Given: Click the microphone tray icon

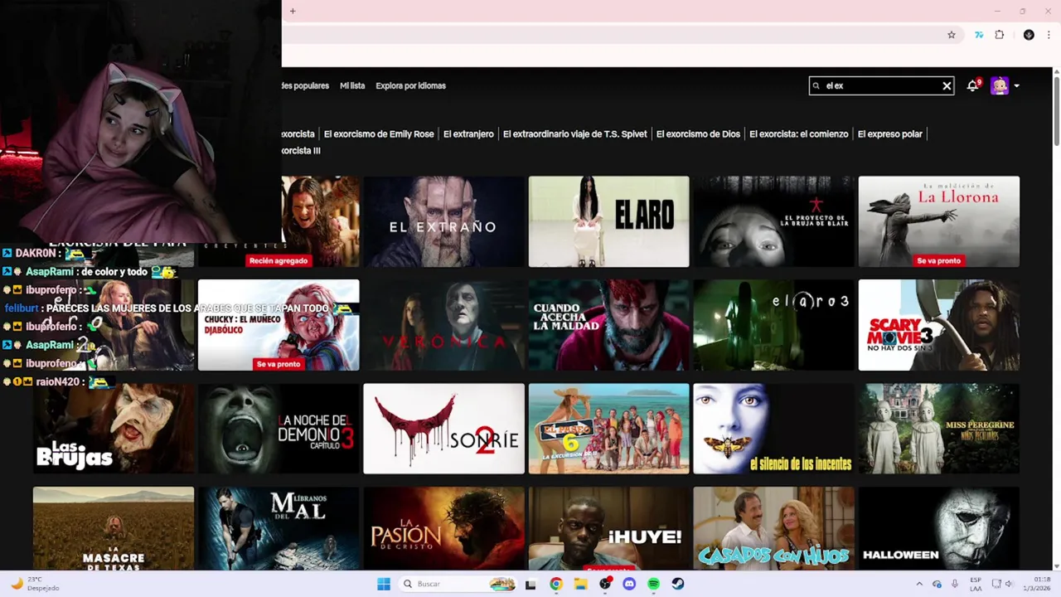Looking at the screenshot, I should [x=955, y=584].
